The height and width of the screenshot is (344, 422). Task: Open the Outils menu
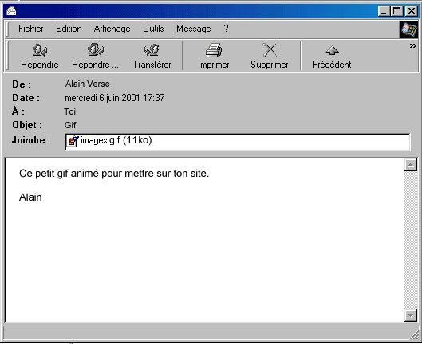coord(153,29)
